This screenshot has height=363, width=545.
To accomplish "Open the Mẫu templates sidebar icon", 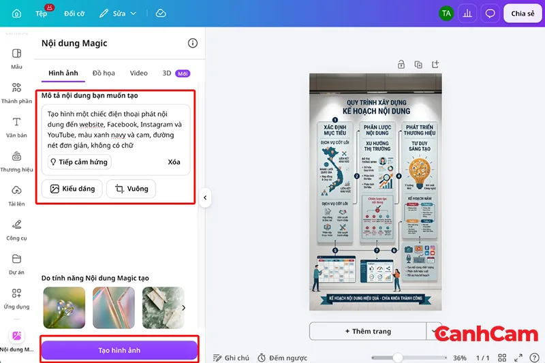I will (16, 59).
